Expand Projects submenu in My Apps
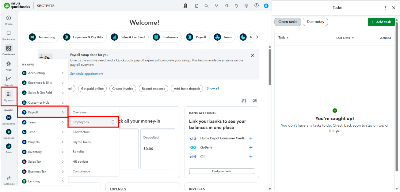400x192 pixels. tap(63, 142)
